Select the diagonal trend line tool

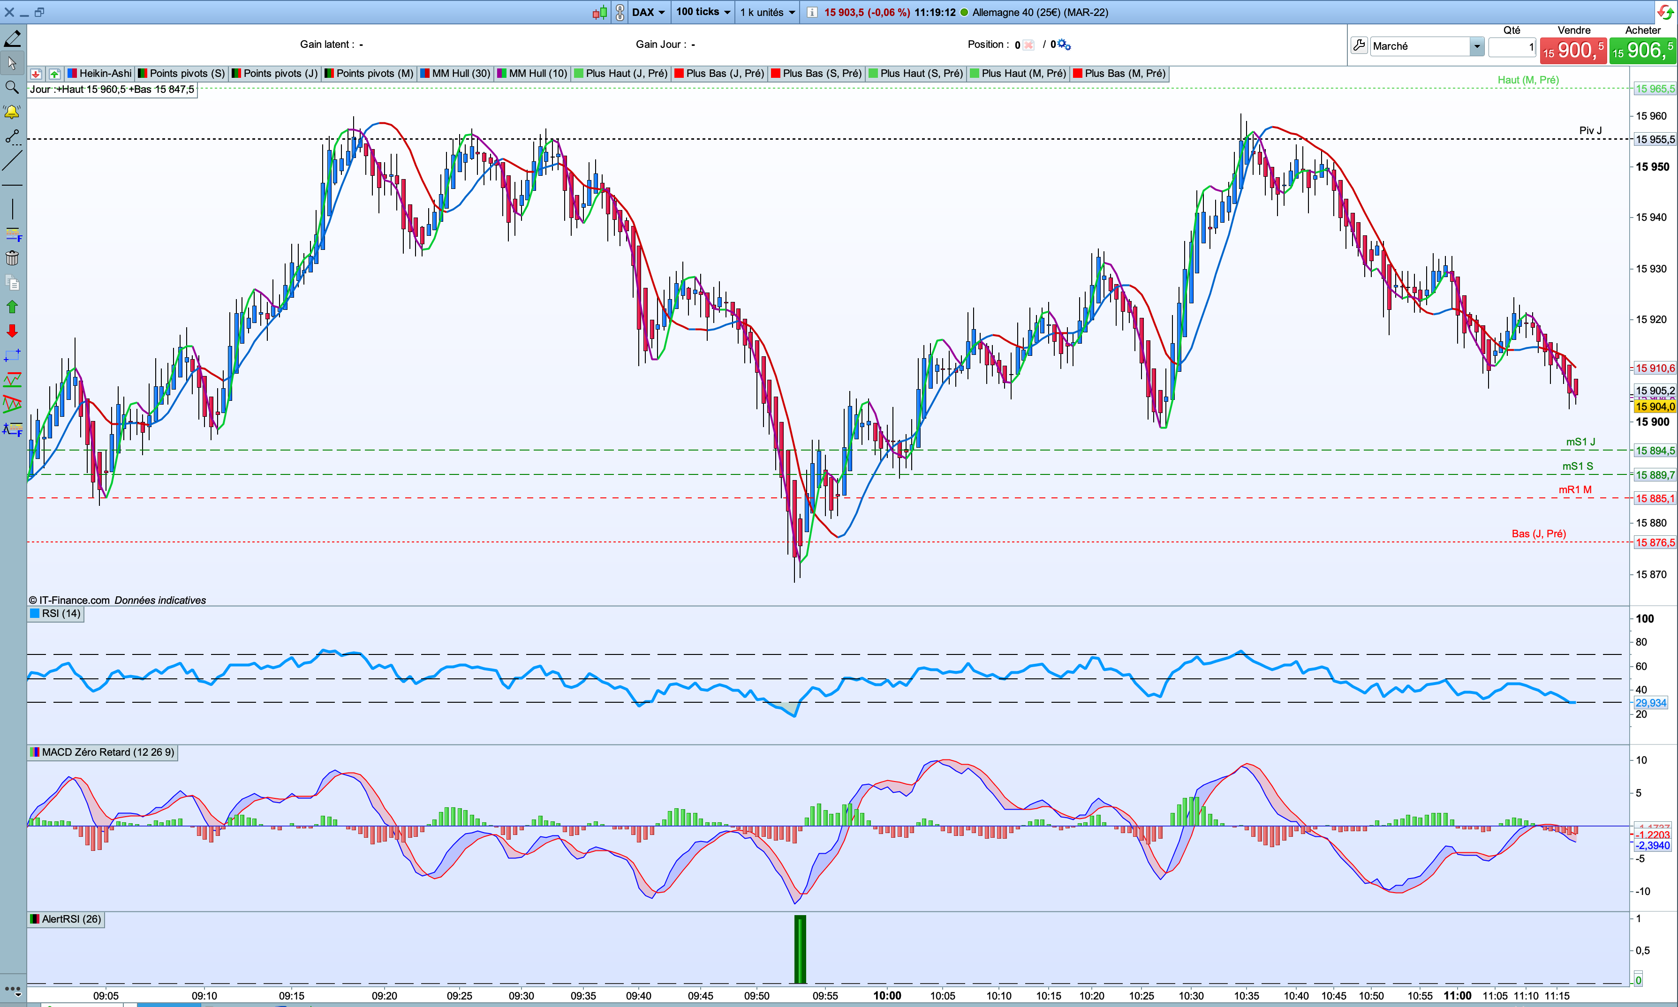point(12,161)
